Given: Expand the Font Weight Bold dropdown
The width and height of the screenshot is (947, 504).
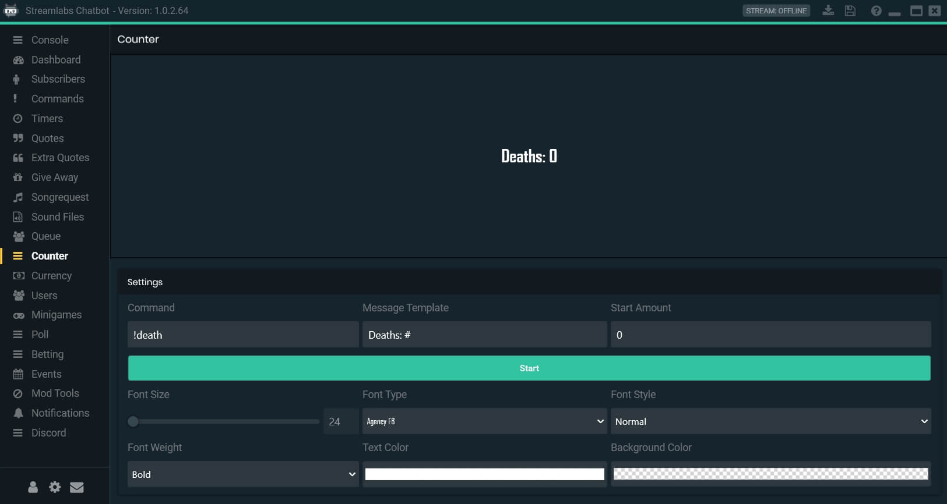Looking at the screenshot, I should pyautogui.click(x=243, y=474).
